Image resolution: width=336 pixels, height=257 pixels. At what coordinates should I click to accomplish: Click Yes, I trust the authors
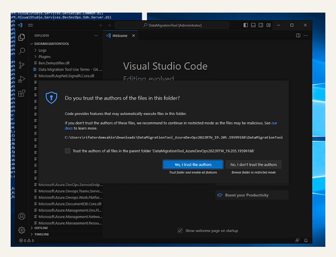pos(193,165)
